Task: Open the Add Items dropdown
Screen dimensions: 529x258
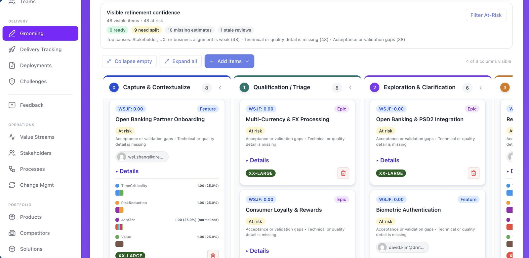Action: click(229, 61)
